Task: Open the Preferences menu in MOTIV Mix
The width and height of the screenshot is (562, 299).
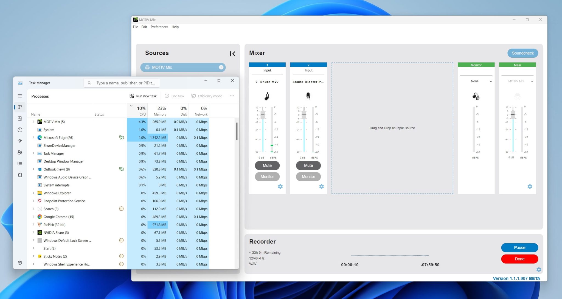Action: (x=159, y=27)
